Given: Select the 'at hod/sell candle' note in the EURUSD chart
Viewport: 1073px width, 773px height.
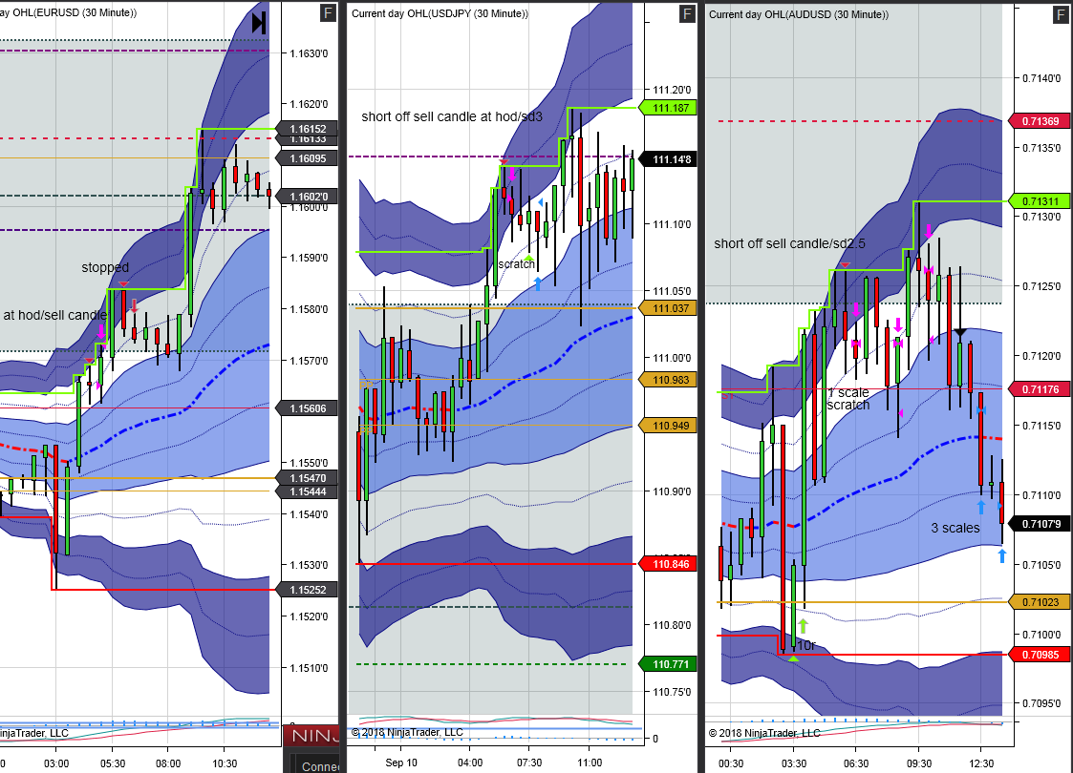Looking at the screenshot, I should (x=54, y=315).
